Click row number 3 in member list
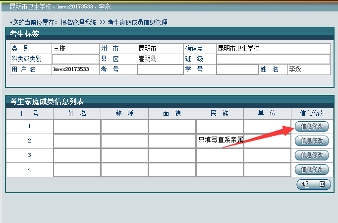 [29, 155]
